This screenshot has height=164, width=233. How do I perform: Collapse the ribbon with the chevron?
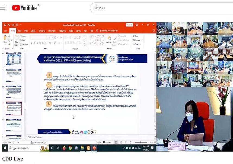pos(154,48)
